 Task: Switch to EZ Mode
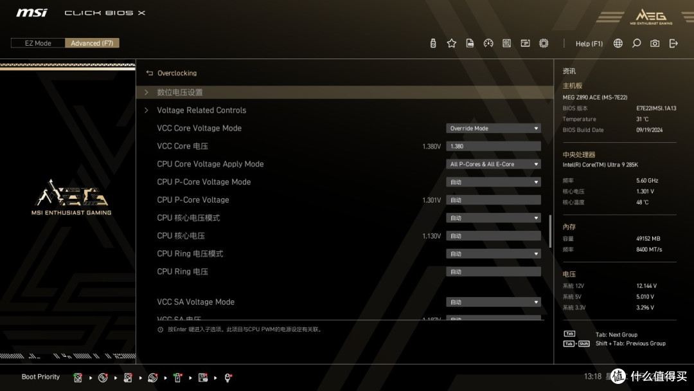pyautogui.click(x=38, y=43)
